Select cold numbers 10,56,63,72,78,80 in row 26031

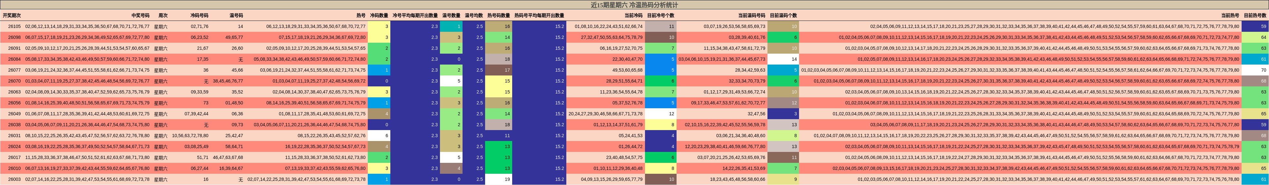tap(190, 136)
